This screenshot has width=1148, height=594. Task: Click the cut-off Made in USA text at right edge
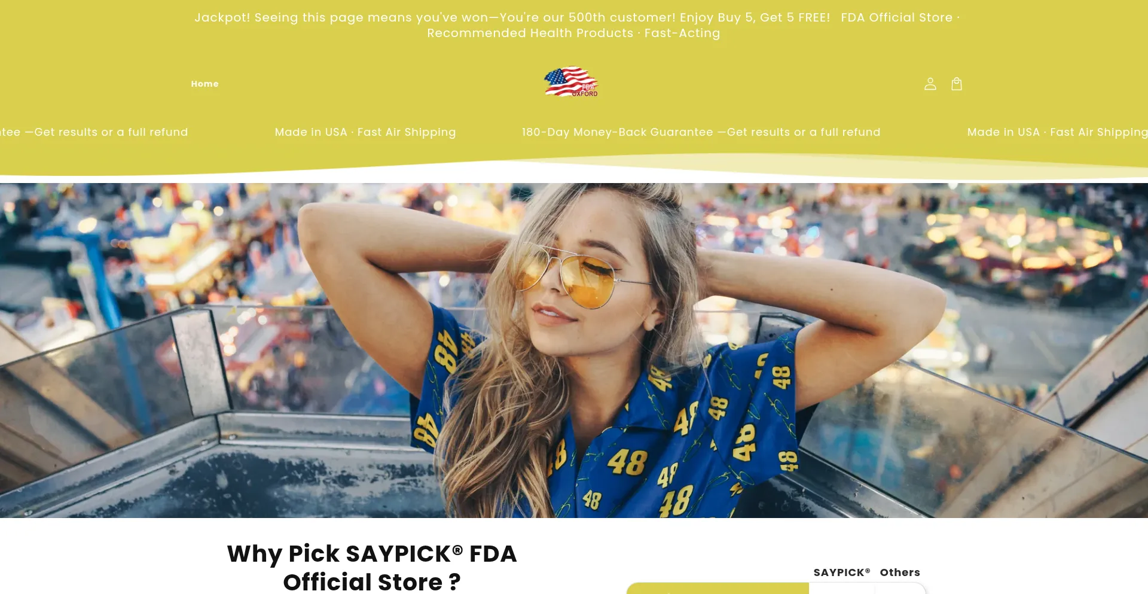click(x=1057, y=132)
